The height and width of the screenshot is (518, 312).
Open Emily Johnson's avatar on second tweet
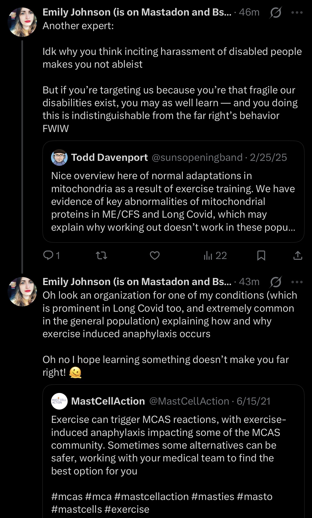(22, 291)
